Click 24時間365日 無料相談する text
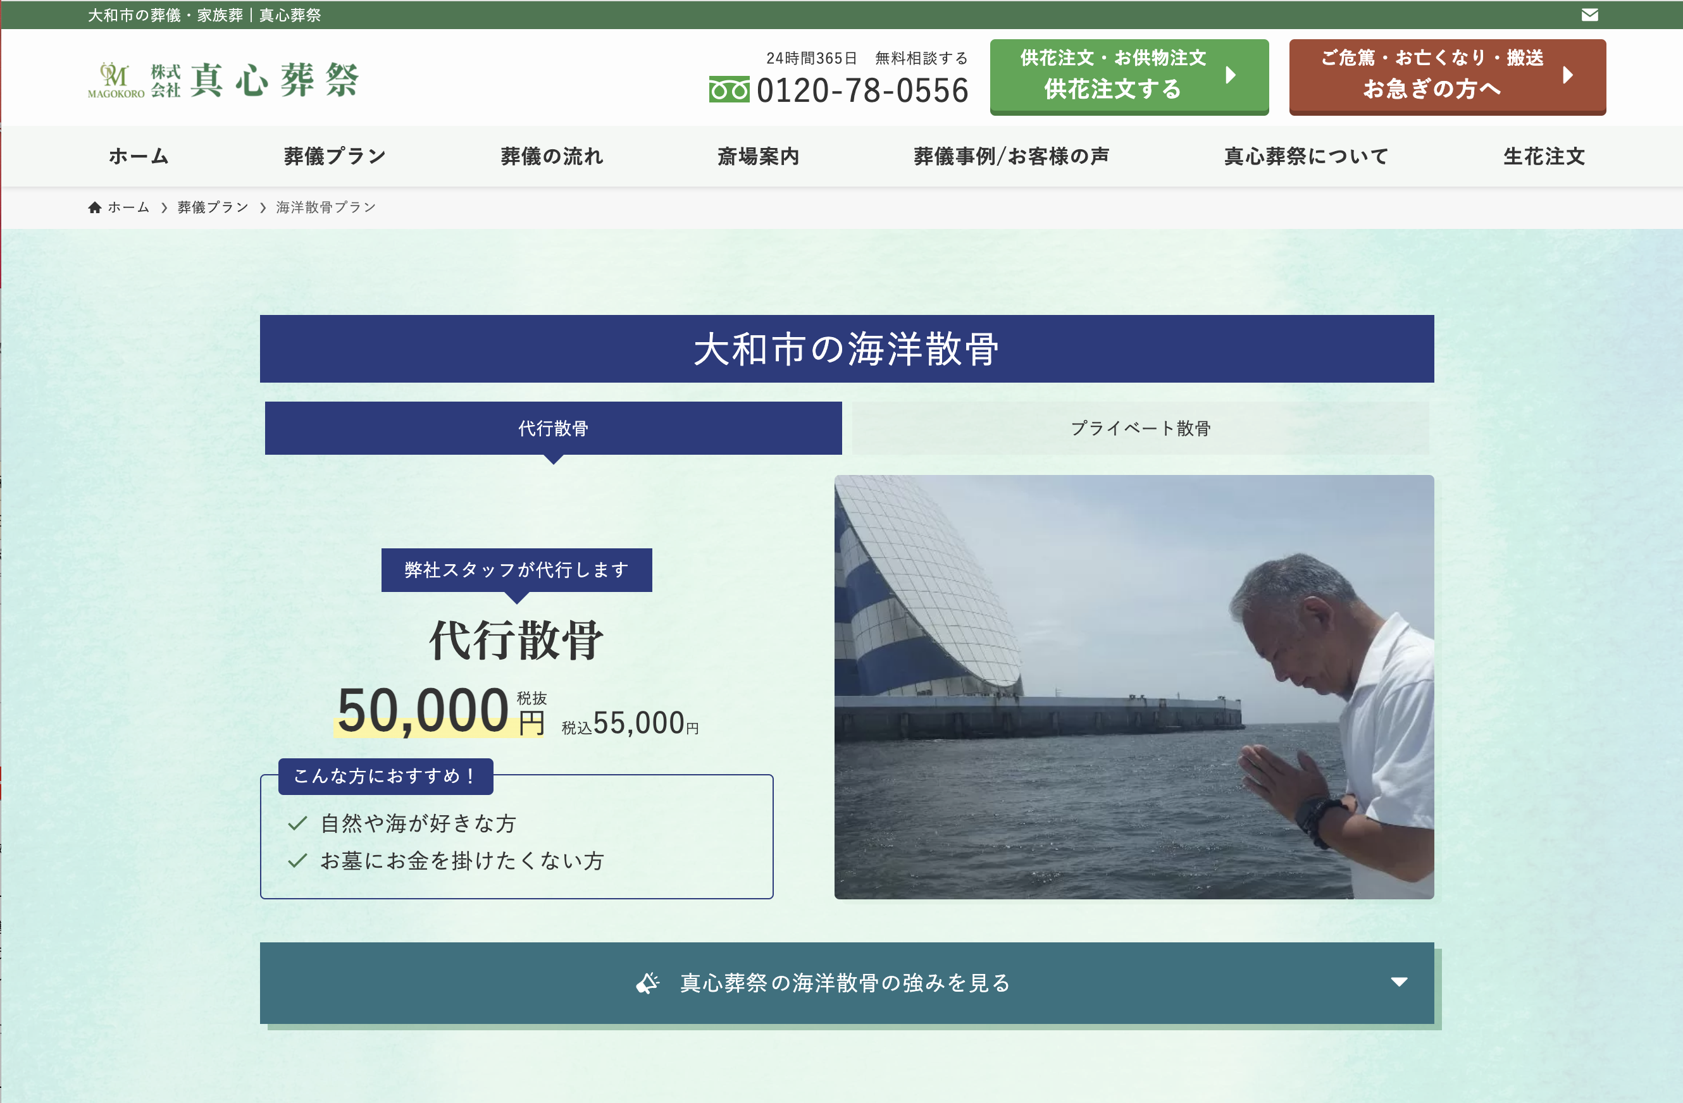 pos(867,58)
